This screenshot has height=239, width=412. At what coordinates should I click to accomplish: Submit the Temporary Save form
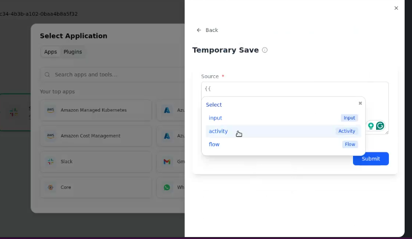pos(371,158)
